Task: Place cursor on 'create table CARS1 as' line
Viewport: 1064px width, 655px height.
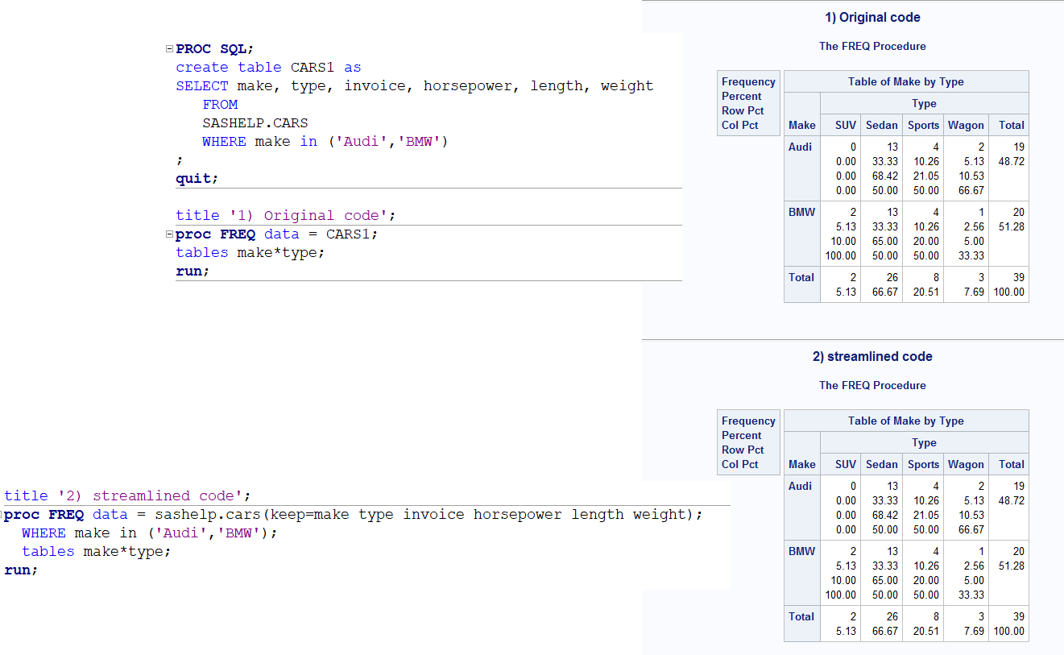Action: click(268, 68)
